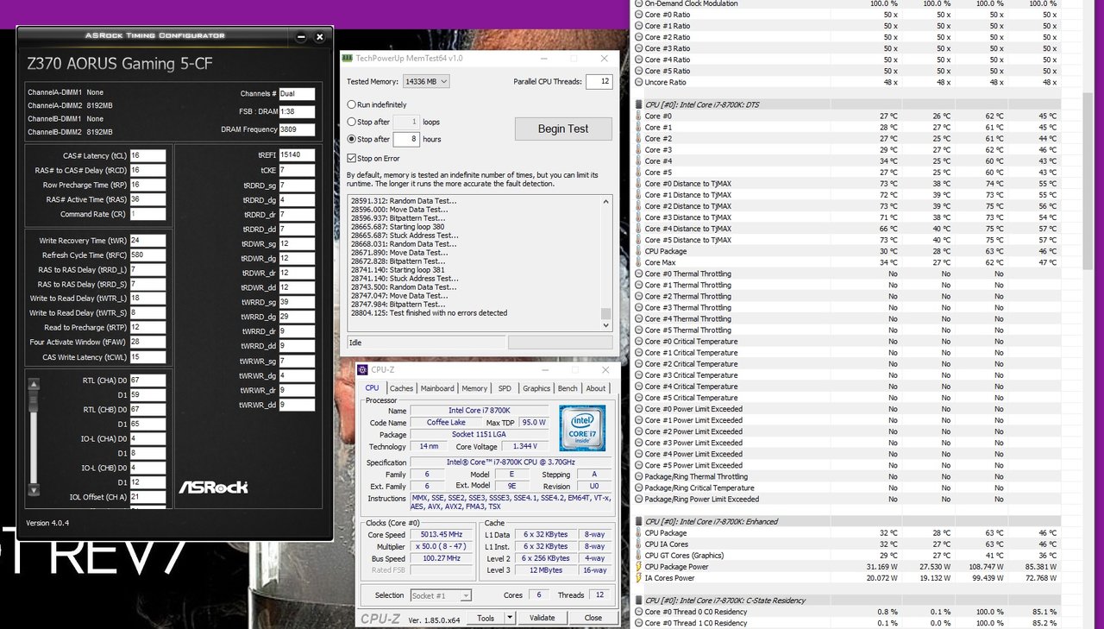Click the thermometer icon for Core #3
Image resolution: width=1104 pixels, height=629 pixels.
(638, 149)
